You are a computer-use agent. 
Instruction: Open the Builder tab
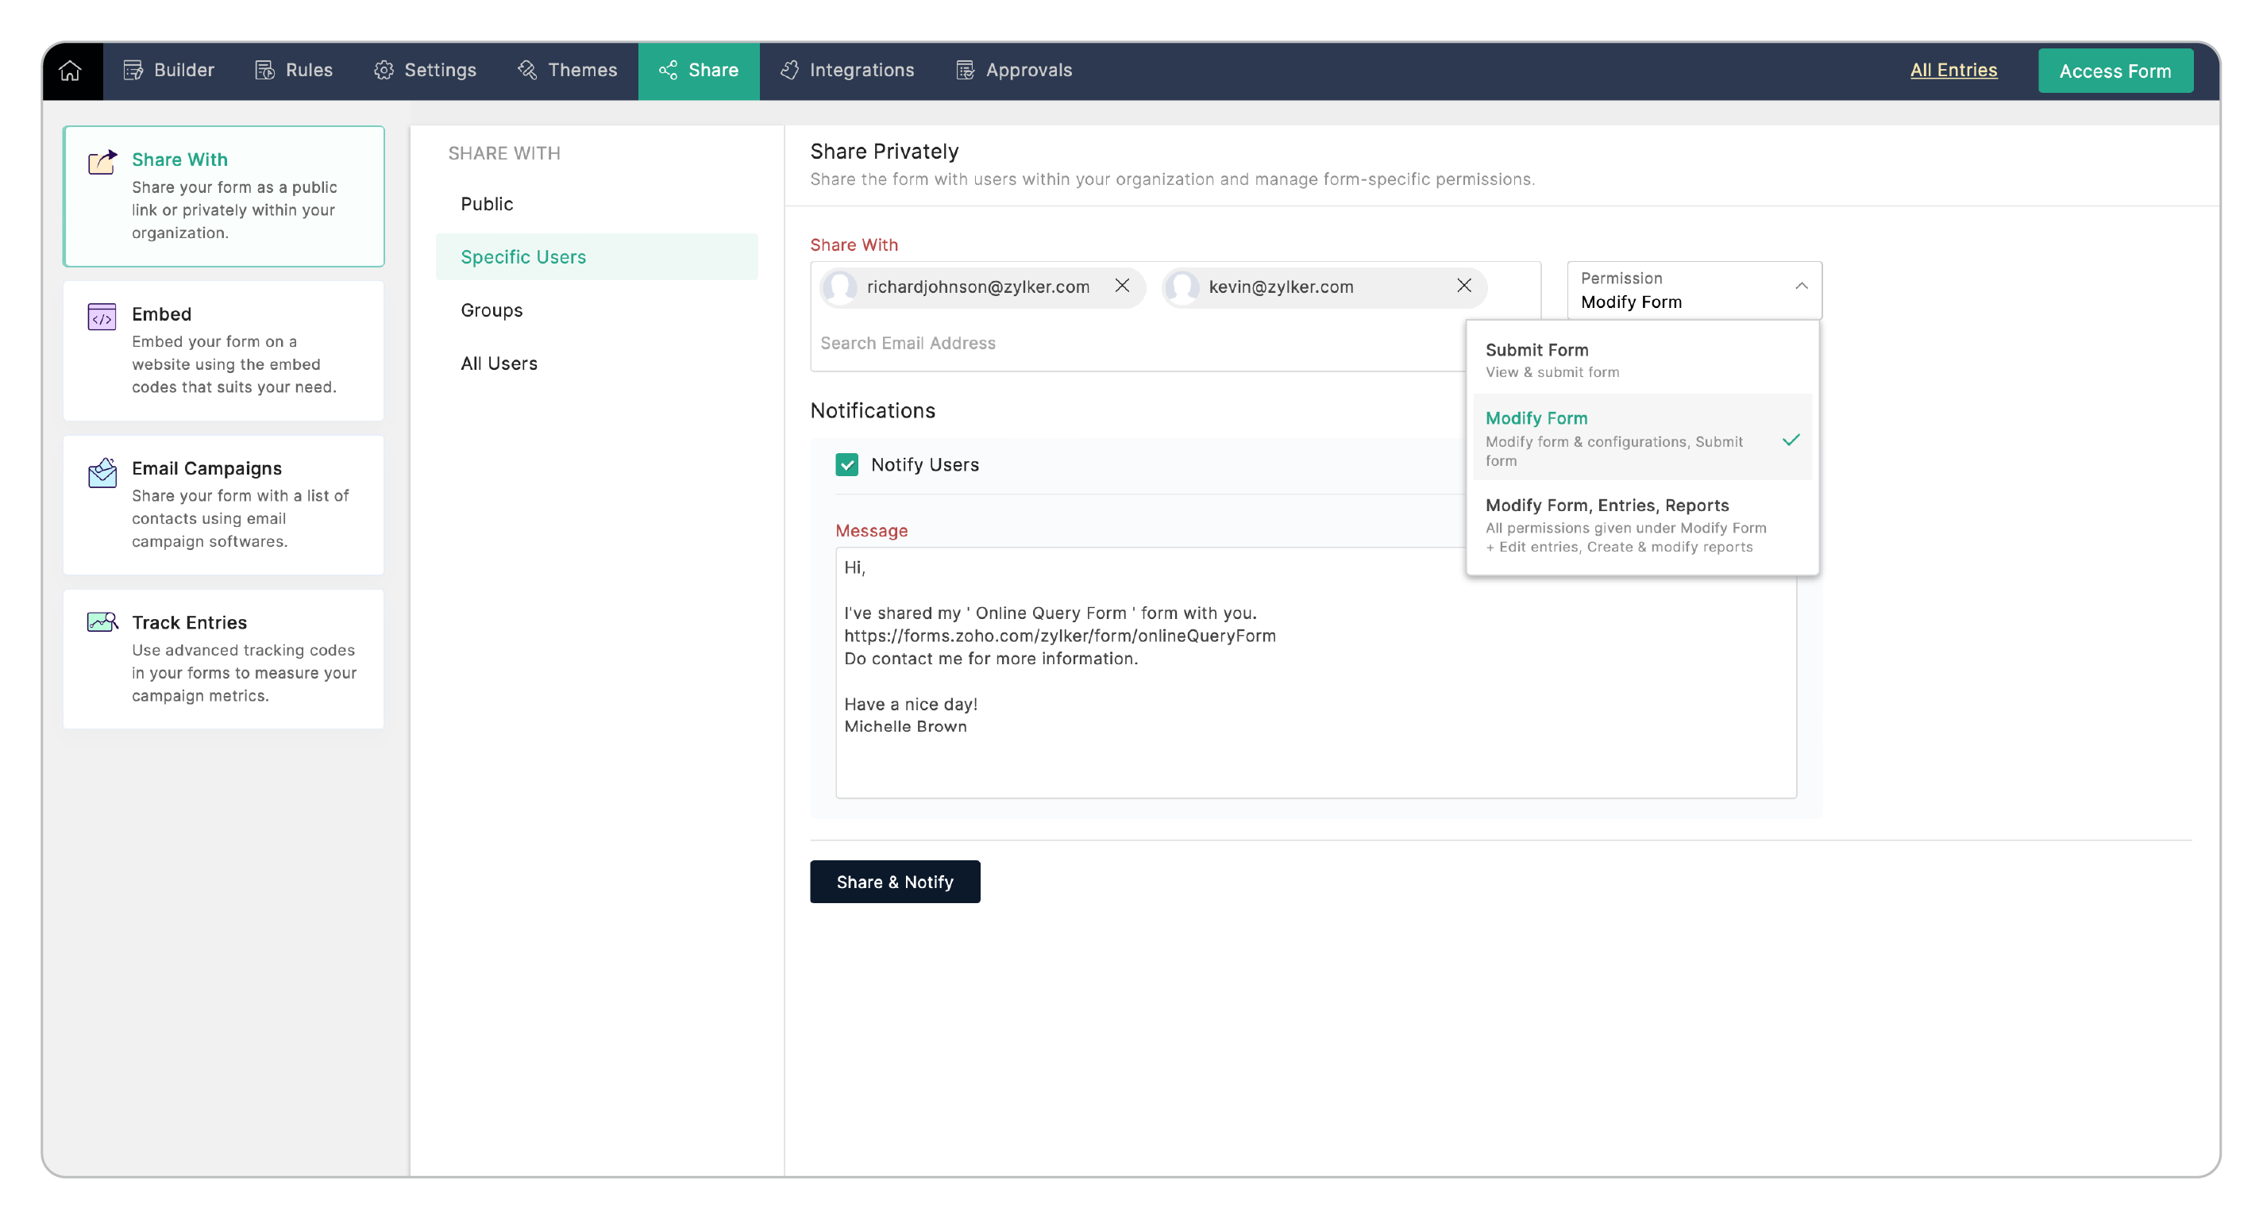click(x=170, y=71)
